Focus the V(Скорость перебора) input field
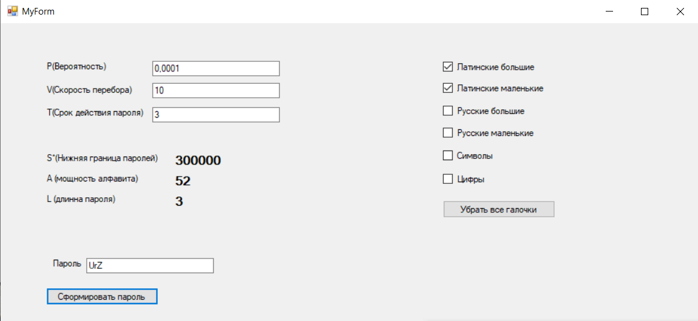This screenshot has width=698, height=321. coord(216,90)
